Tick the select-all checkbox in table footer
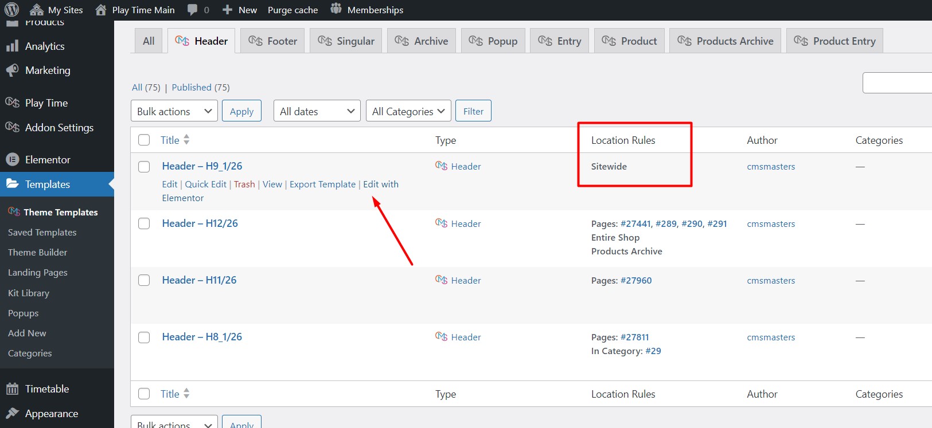This screenshot has height=428, width=932. [144, 394]
